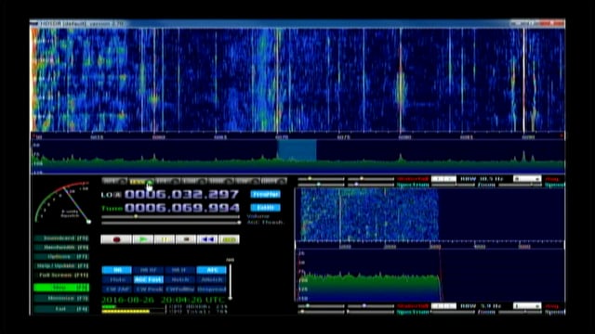Viewport: 595px width, 334px height.
Task: Select FM demodulation mode
Action: [167, 182]
